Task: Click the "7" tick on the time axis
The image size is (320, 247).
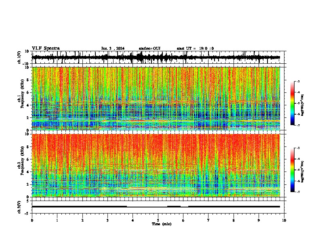Action: tap(208, 220)
